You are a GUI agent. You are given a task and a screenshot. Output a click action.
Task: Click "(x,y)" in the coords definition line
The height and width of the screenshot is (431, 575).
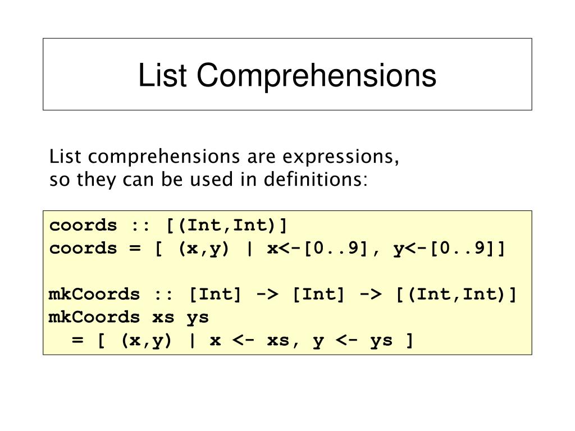coord(203,249)
